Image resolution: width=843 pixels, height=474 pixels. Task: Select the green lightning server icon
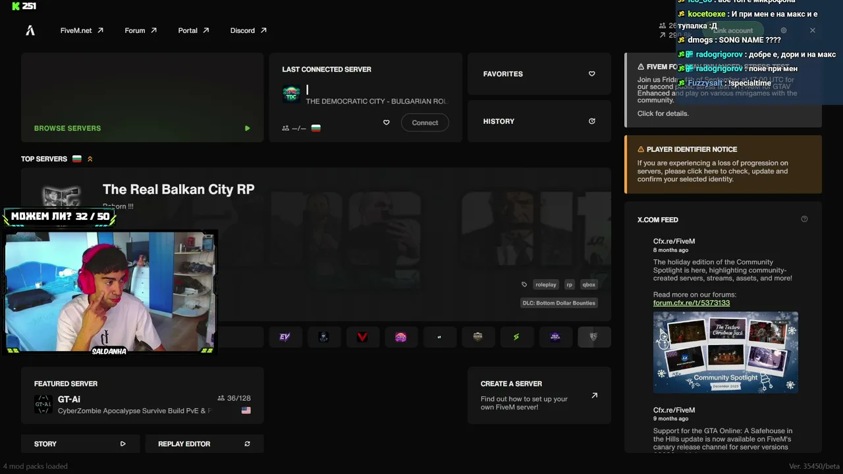[516, 337]
